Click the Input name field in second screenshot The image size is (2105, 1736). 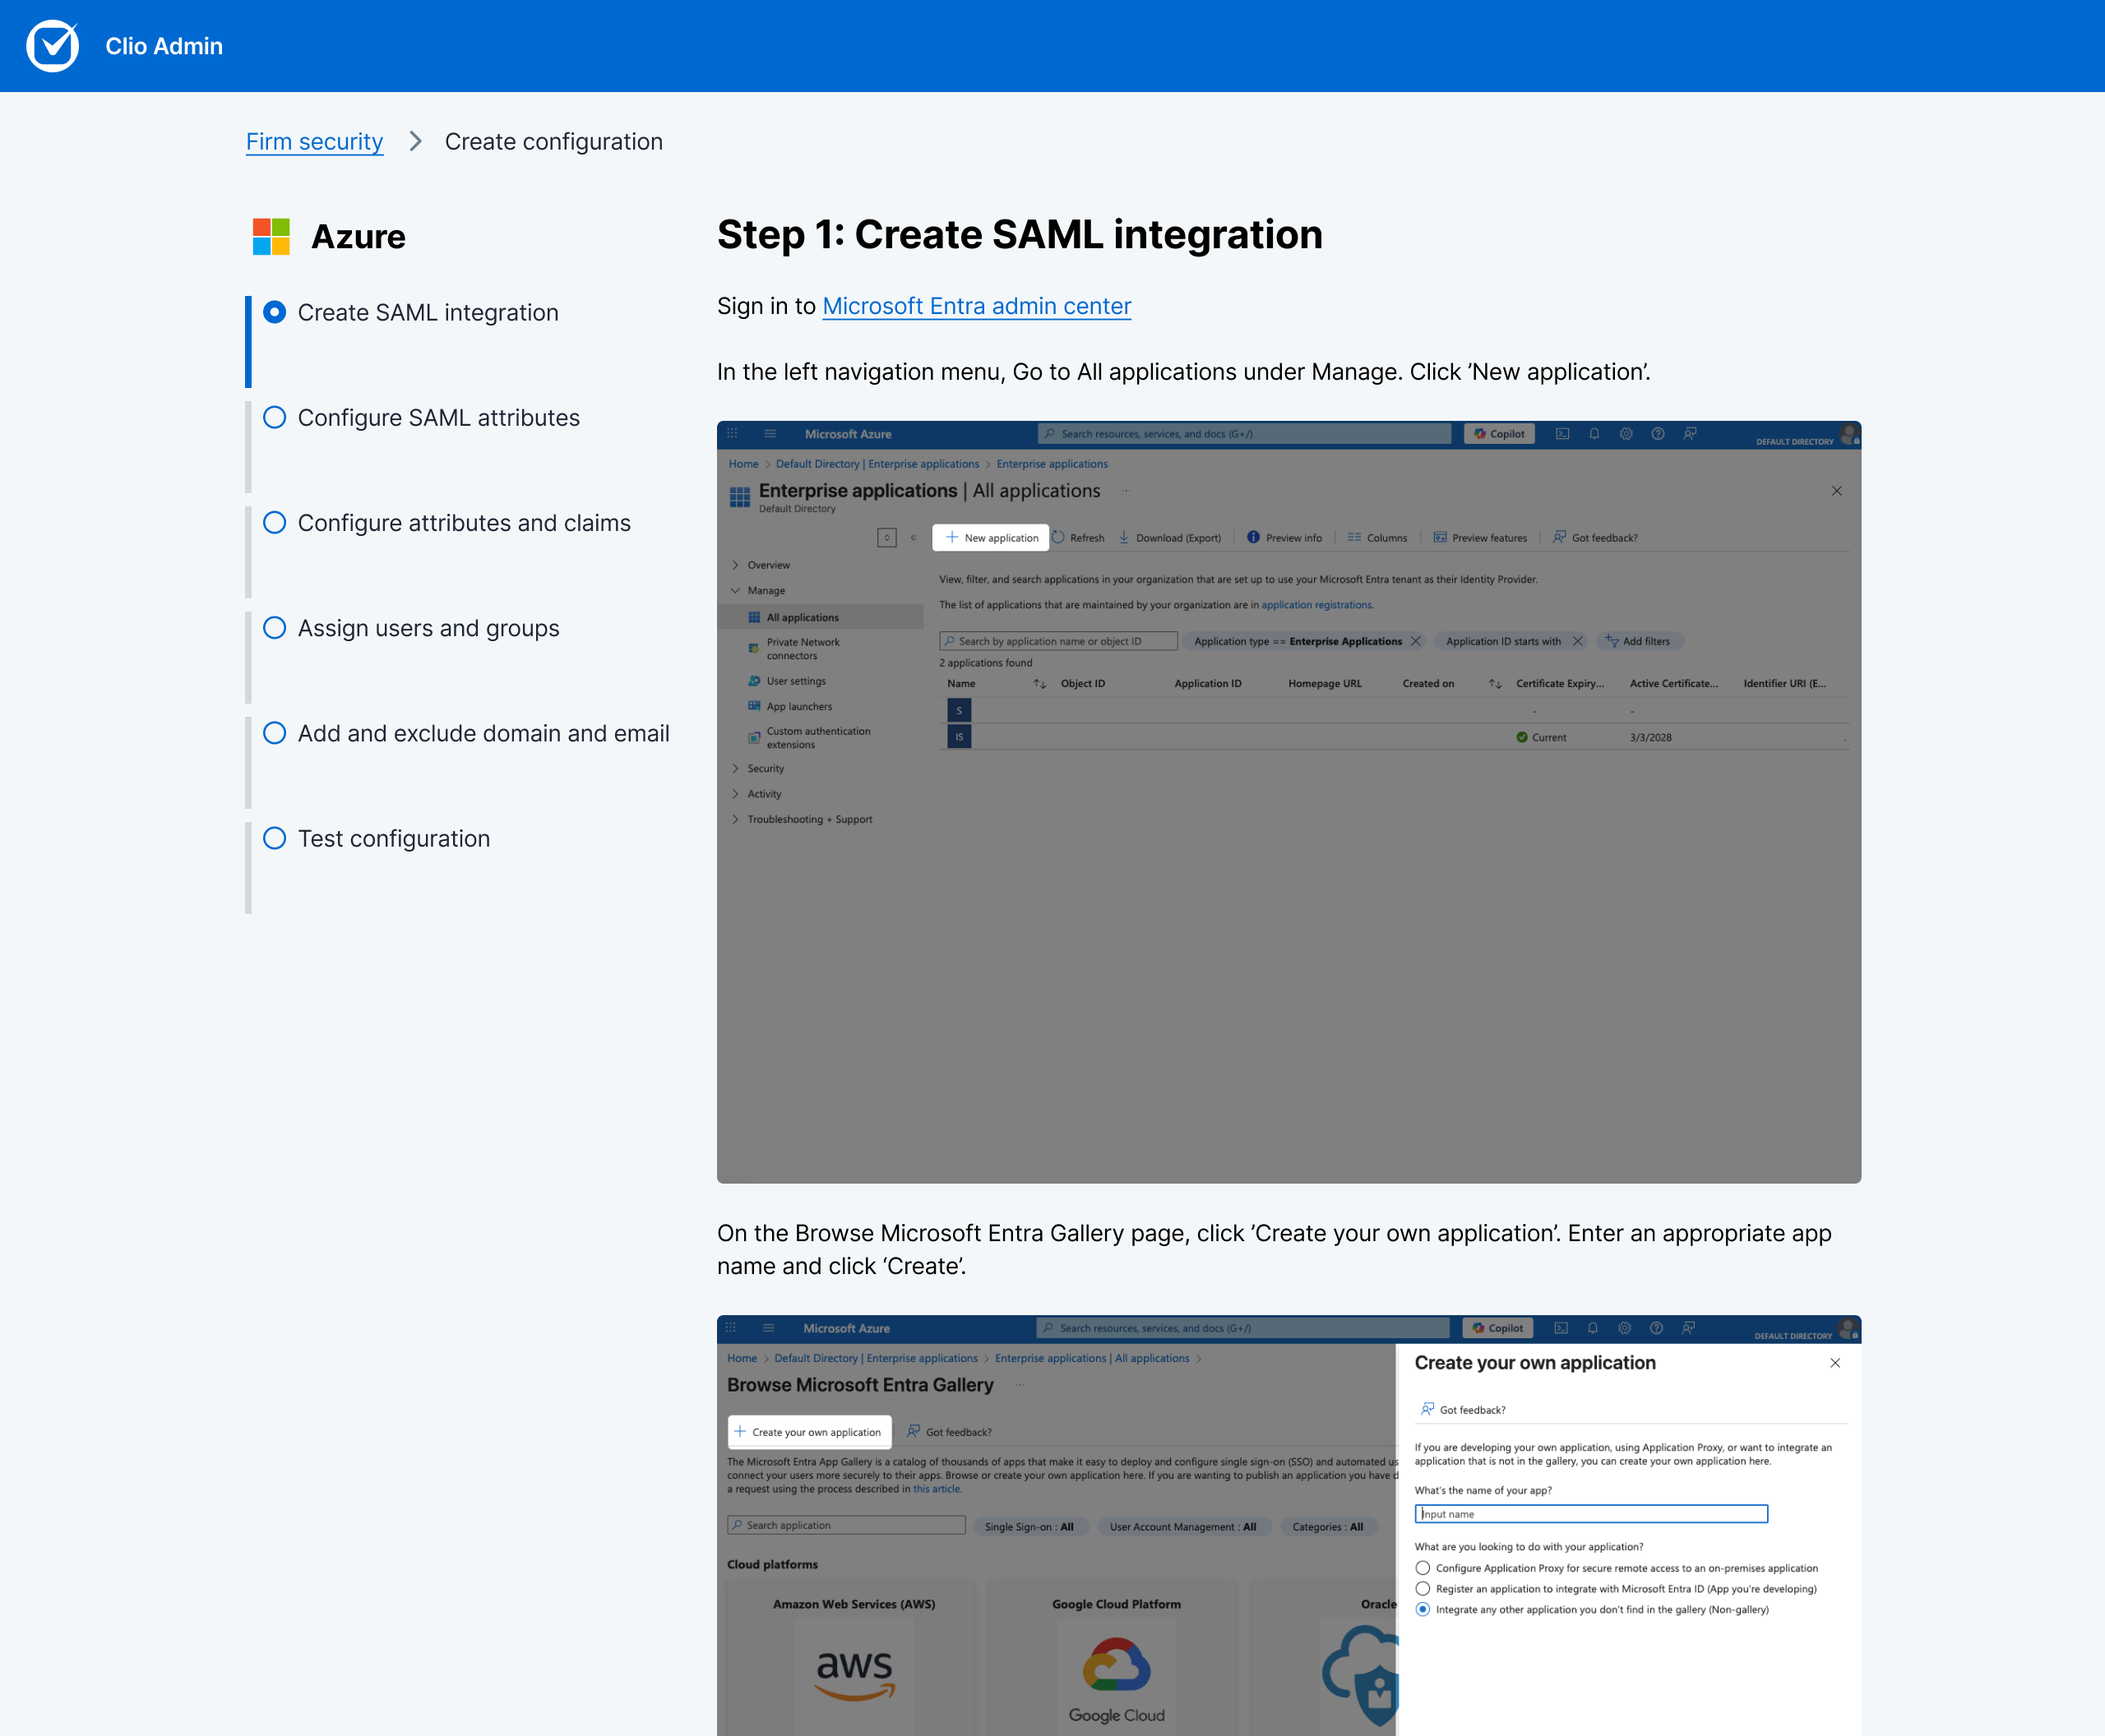[1591, 1514]
